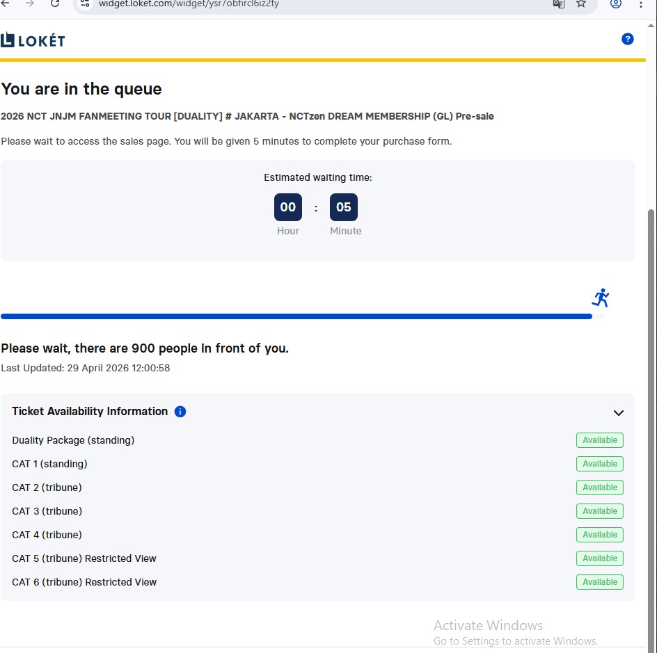This screenshot has height=653, width=657.
Task: Click the 'CAT 2 (tribune)' row text
Action: pyautogui.click(x=47, y=487)
